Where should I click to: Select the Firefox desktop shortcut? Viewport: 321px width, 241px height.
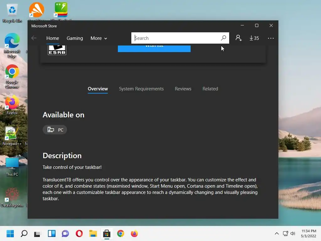pos(12,105)
